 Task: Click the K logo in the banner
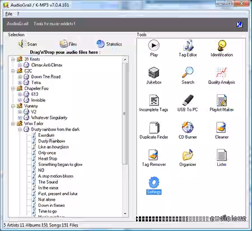click(239, 25)
